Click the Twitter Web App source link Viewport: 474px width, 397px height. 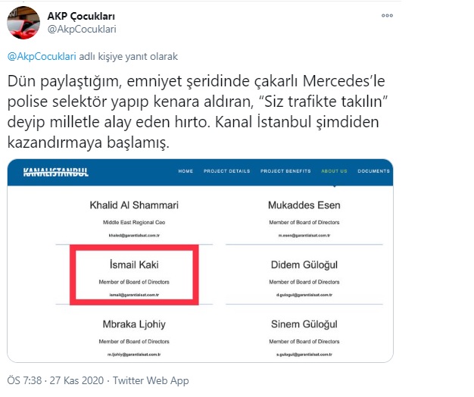click(x=151, y=380)
